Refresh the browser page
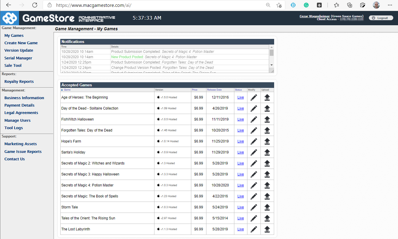This screenshot has height=239, width=398. 35,5
